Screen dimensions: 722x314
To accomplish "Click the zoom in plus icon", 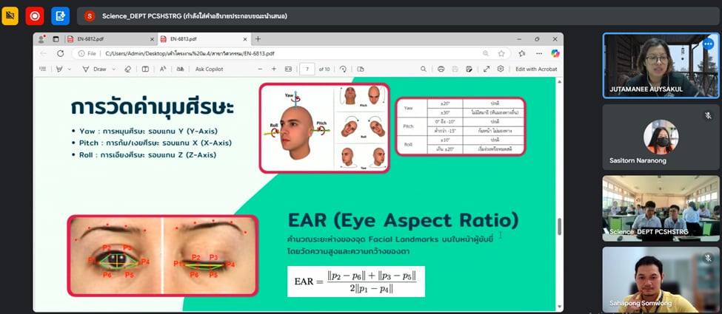I will pyautogui.click(x=273, y=69).
